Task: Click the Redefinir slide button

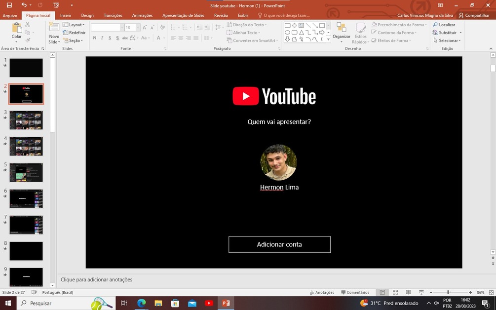Action: tap(75, 33)
